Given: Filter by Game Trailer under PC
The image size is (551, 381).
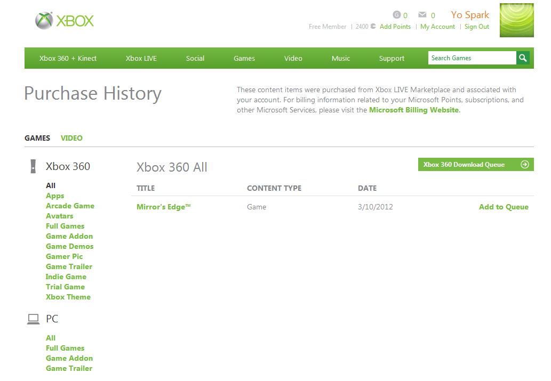Looking at the screenshot, I should [x=69, y=368].
